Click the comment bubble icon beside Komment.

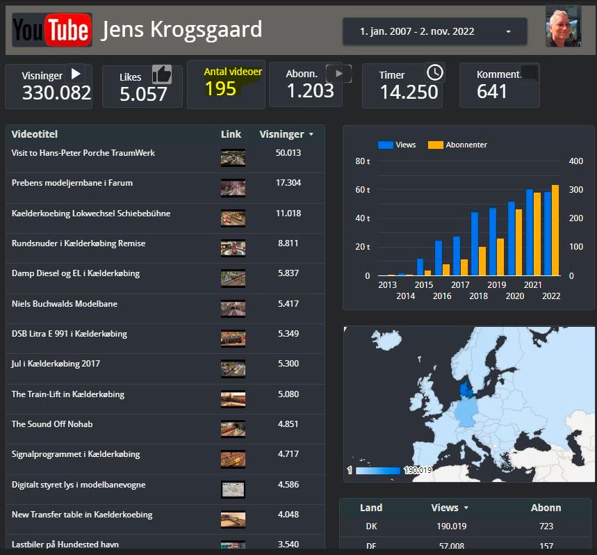coord(530,73)
